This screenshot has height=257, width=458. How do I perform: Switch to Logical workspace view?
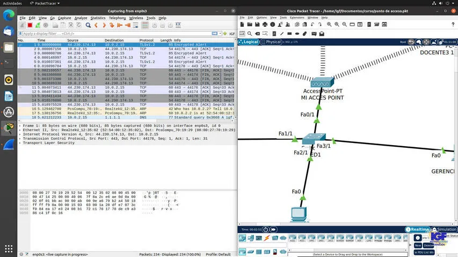249,42
